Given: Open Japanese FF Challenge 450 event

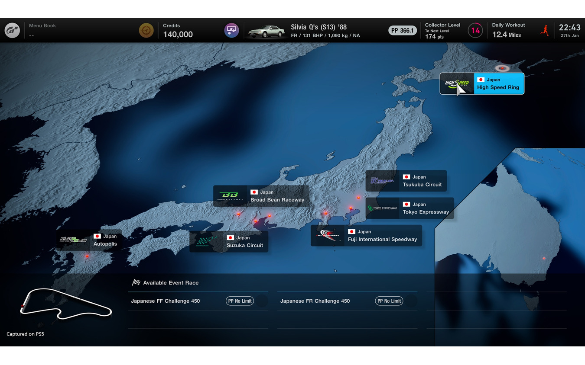Looking at the screenshot, I should pyautogui.click(x=198, y=301).
